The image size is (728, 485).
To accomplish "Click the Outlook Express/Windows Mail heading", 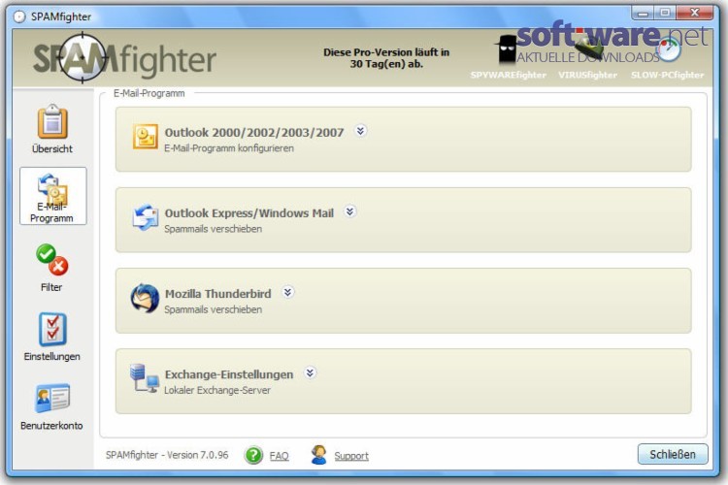I will (x=249, y=213).
